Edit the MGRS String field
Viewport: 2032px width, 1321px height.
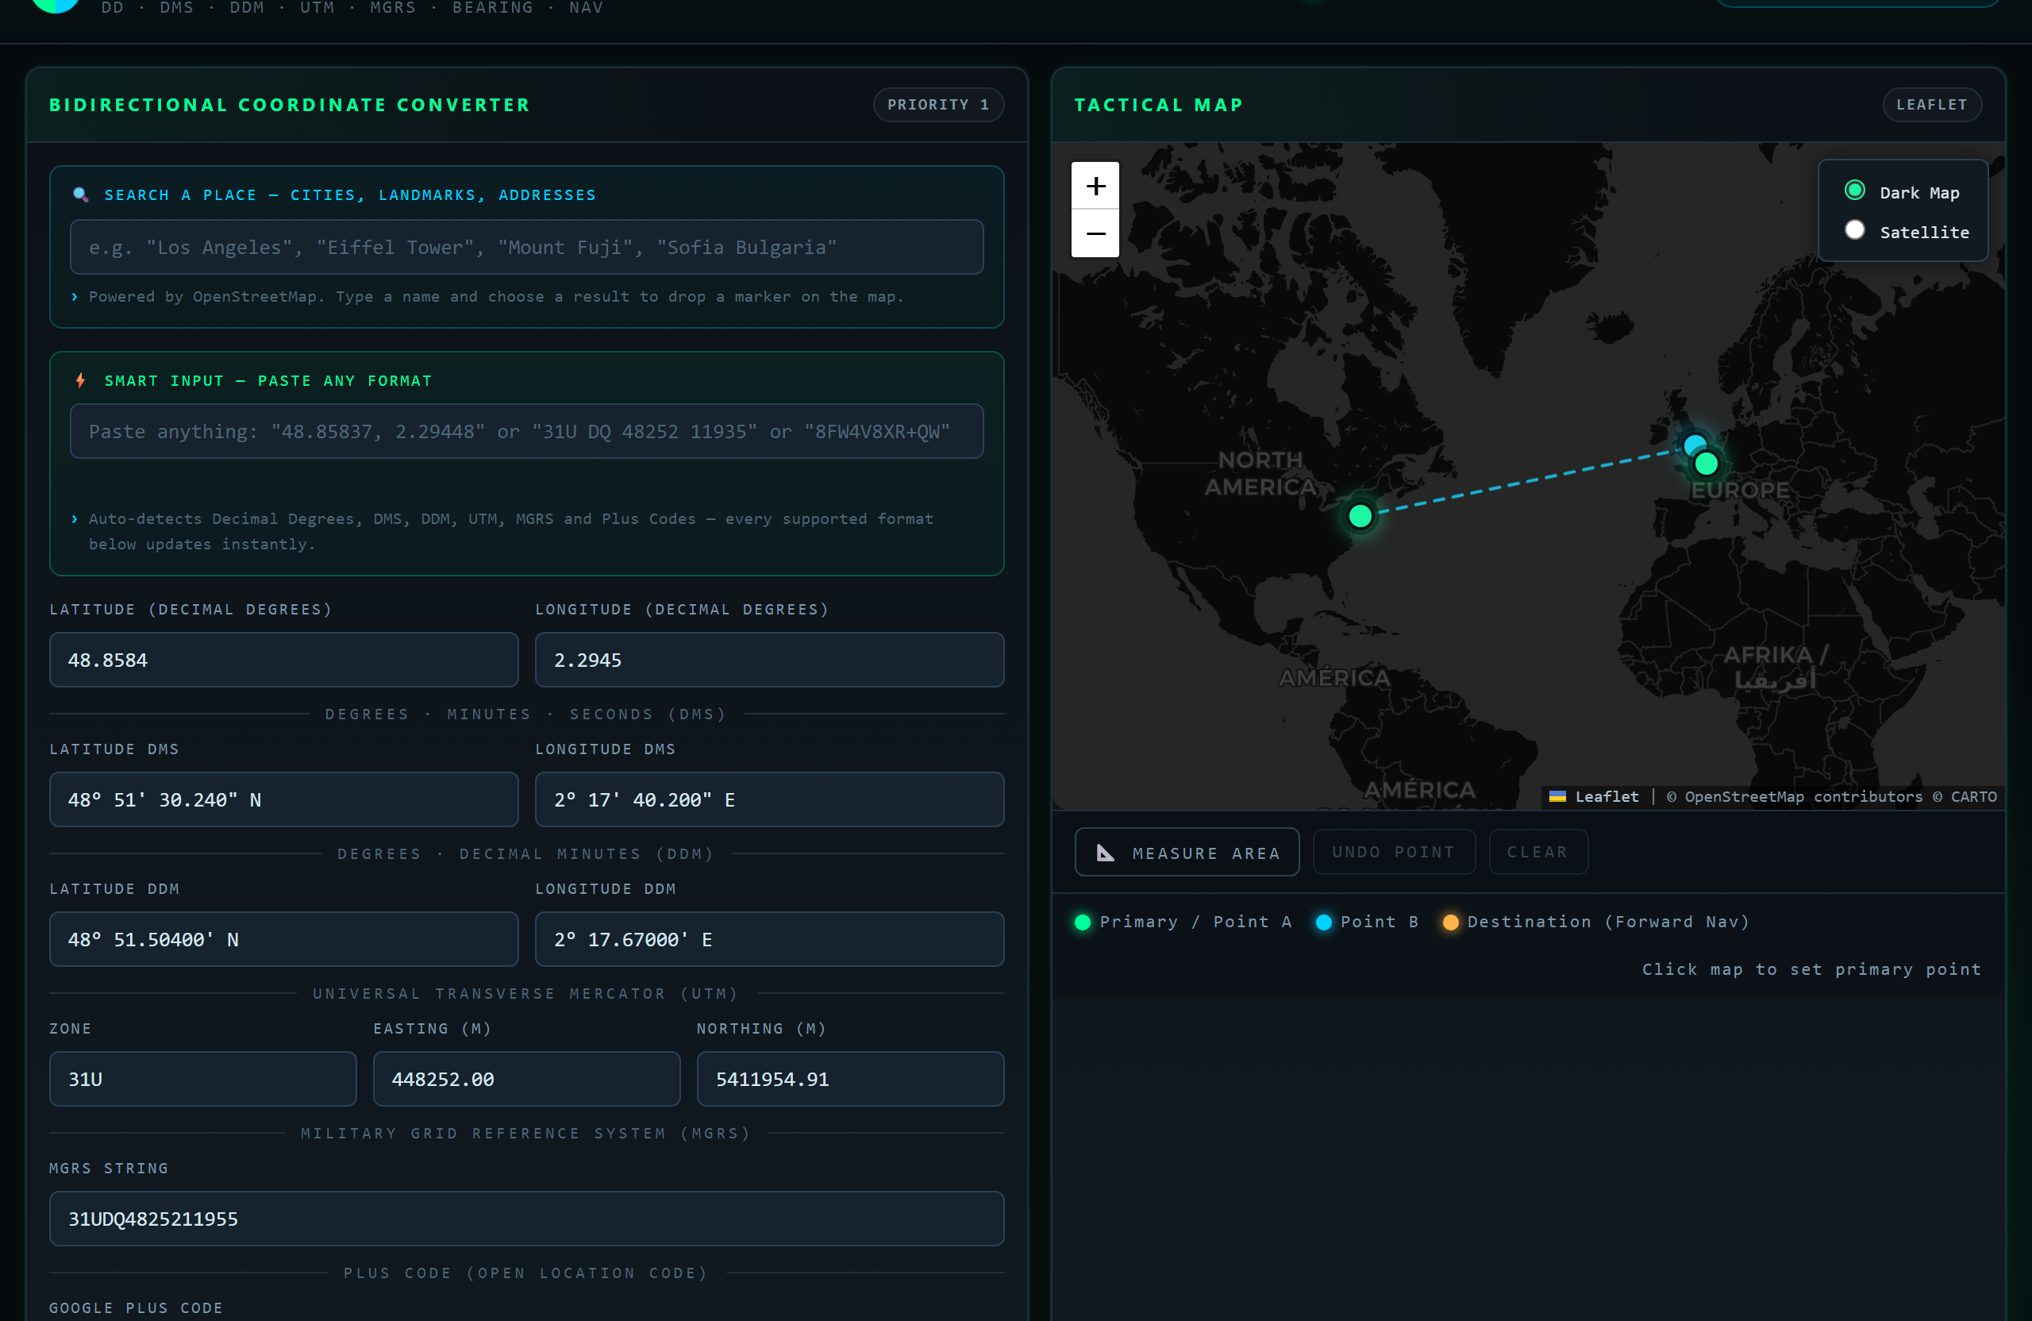(x=527, y=1219)
